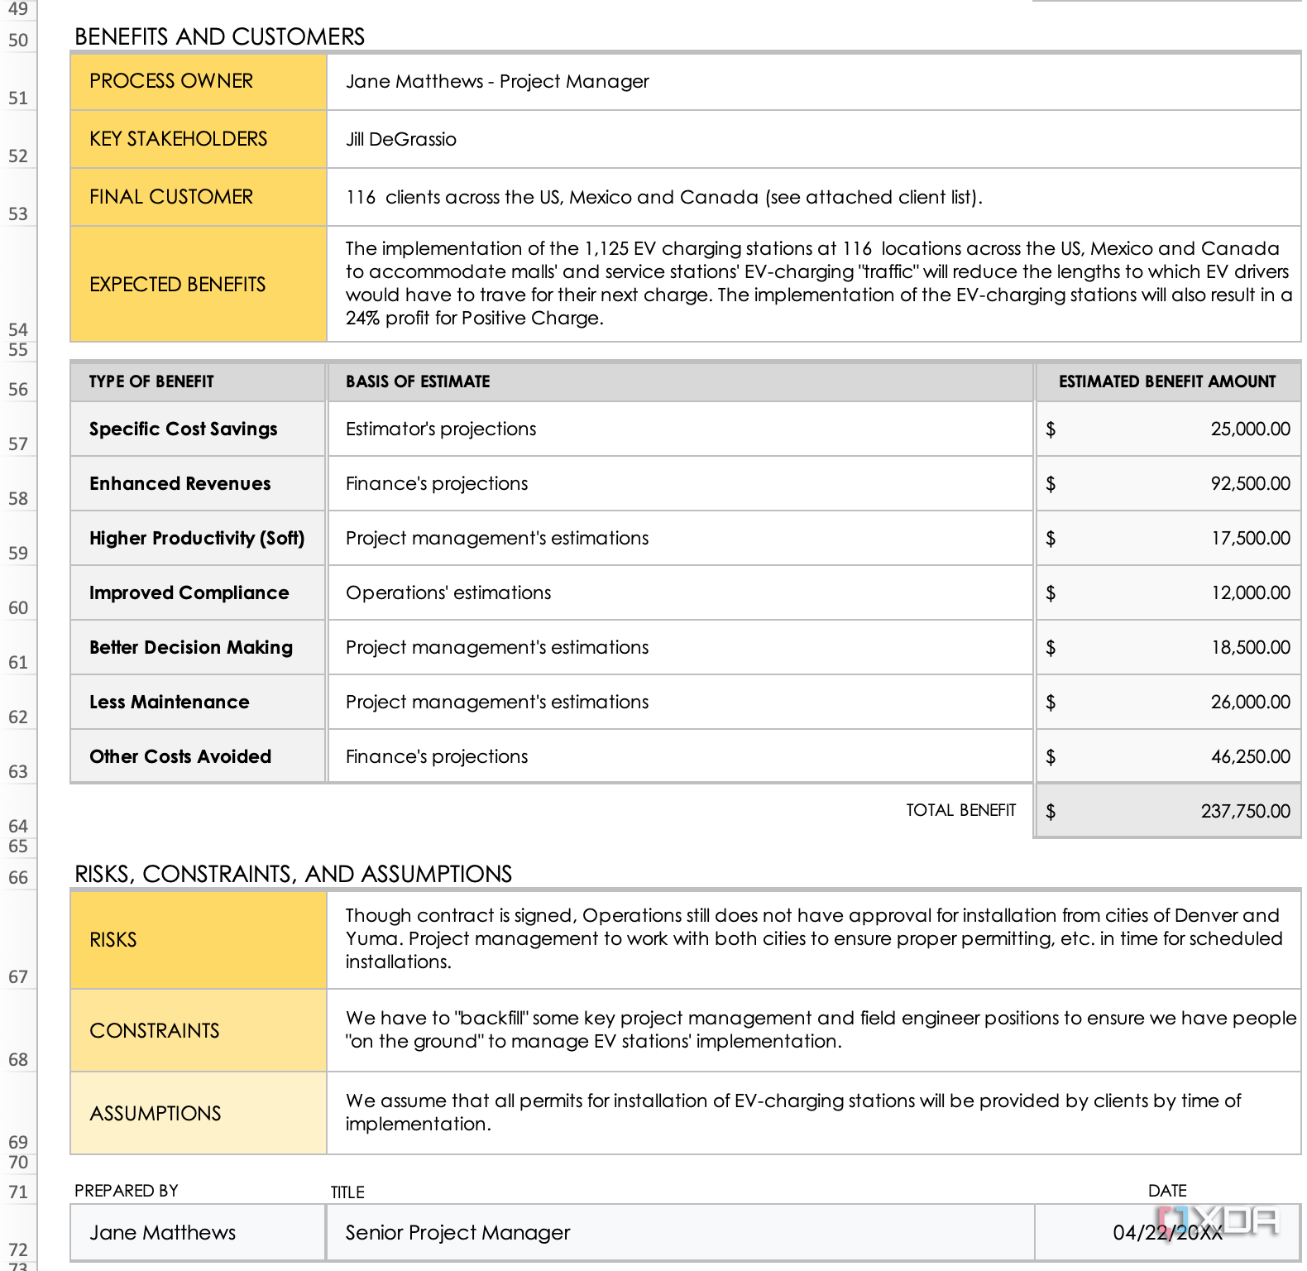Screen dimensions: 1307x1271
Task: Click the 'Less Maintenance' cell
Action: pyautogui.click(x=198, y=702)
